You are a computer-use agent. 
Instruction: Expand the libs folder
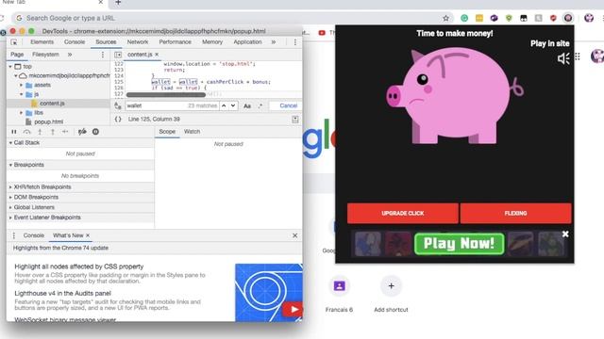[x=22, y=113]
